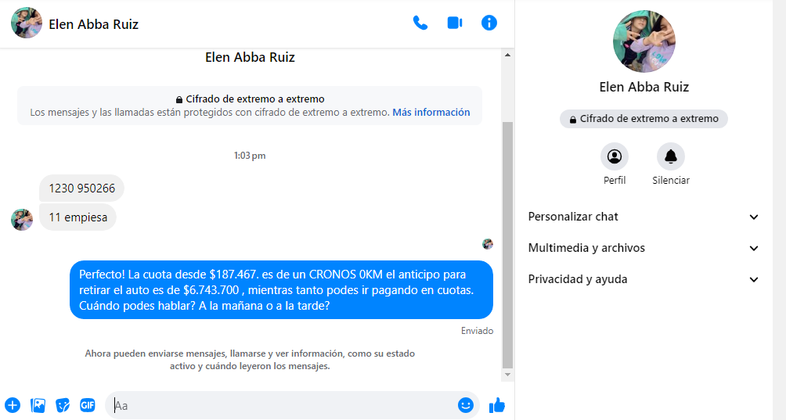Image resolution: width=786 pixels, height=420 pixels.
Task: Open the emoji picker in message box
Action: [x=466, y=405]
